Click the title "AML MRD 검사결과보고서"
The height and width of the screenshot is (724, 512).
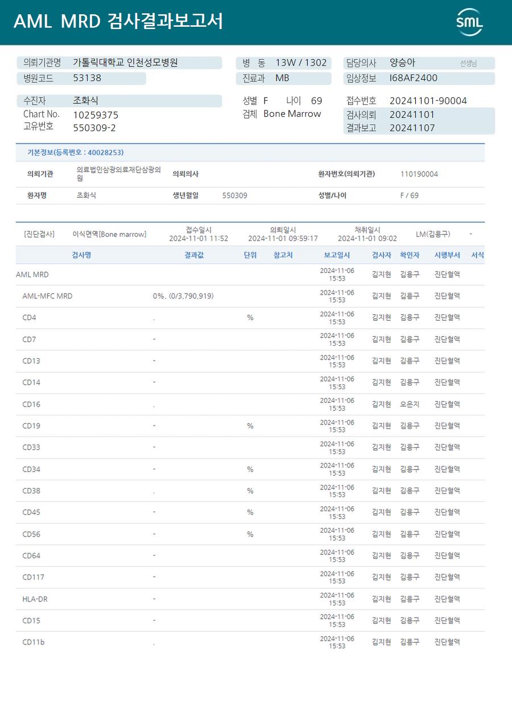click(118, 21)
